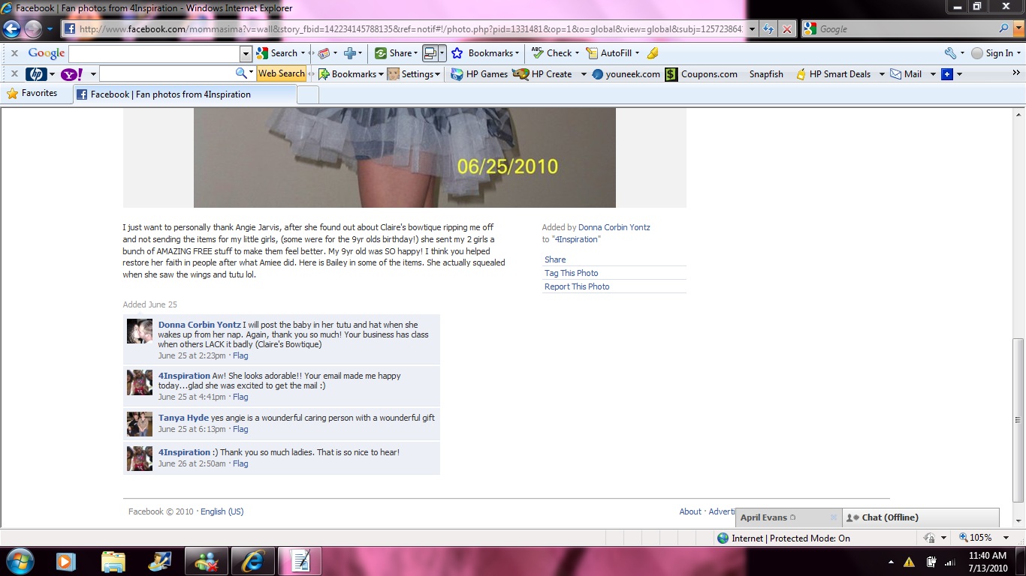Click the Google Toolbar Search button
Image resolution: width=1026 pixels, height=576 pixels.
click(277, 53)
